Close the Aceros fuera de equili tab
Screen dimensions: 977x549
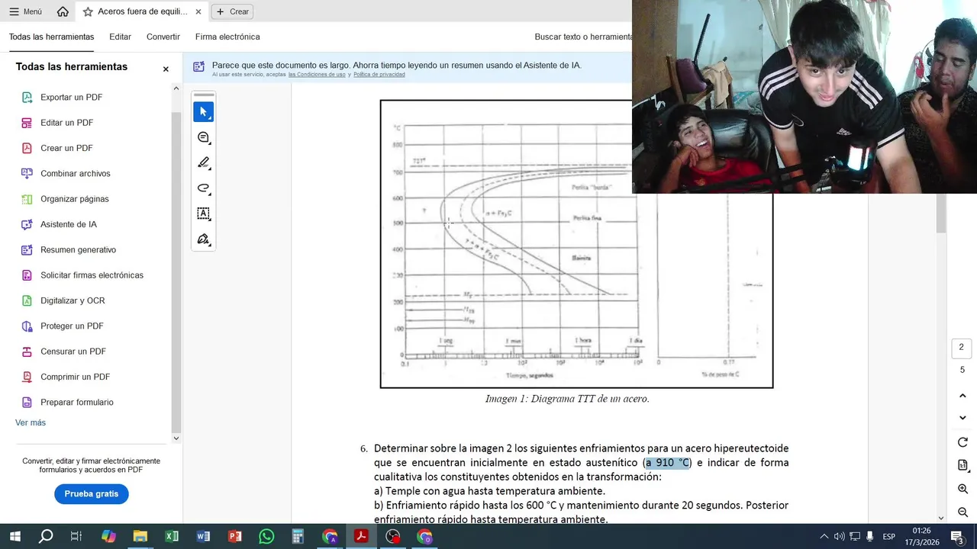coord(198,11)
